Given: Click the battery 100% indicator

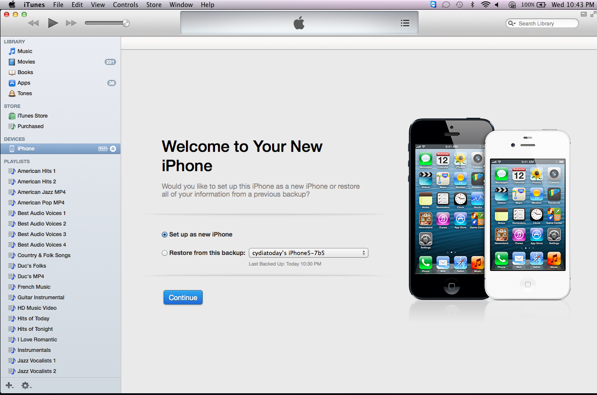Looking at the screenshot, I should point(533,5).
